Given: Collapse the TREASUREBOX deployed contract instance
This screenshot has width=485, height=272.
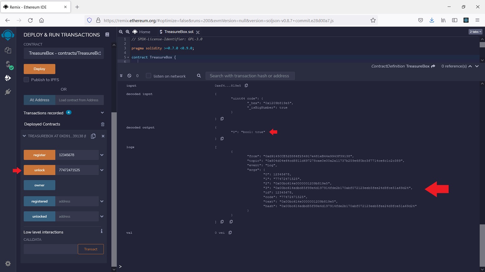Looking at the screenshot, I should (24, 136).
